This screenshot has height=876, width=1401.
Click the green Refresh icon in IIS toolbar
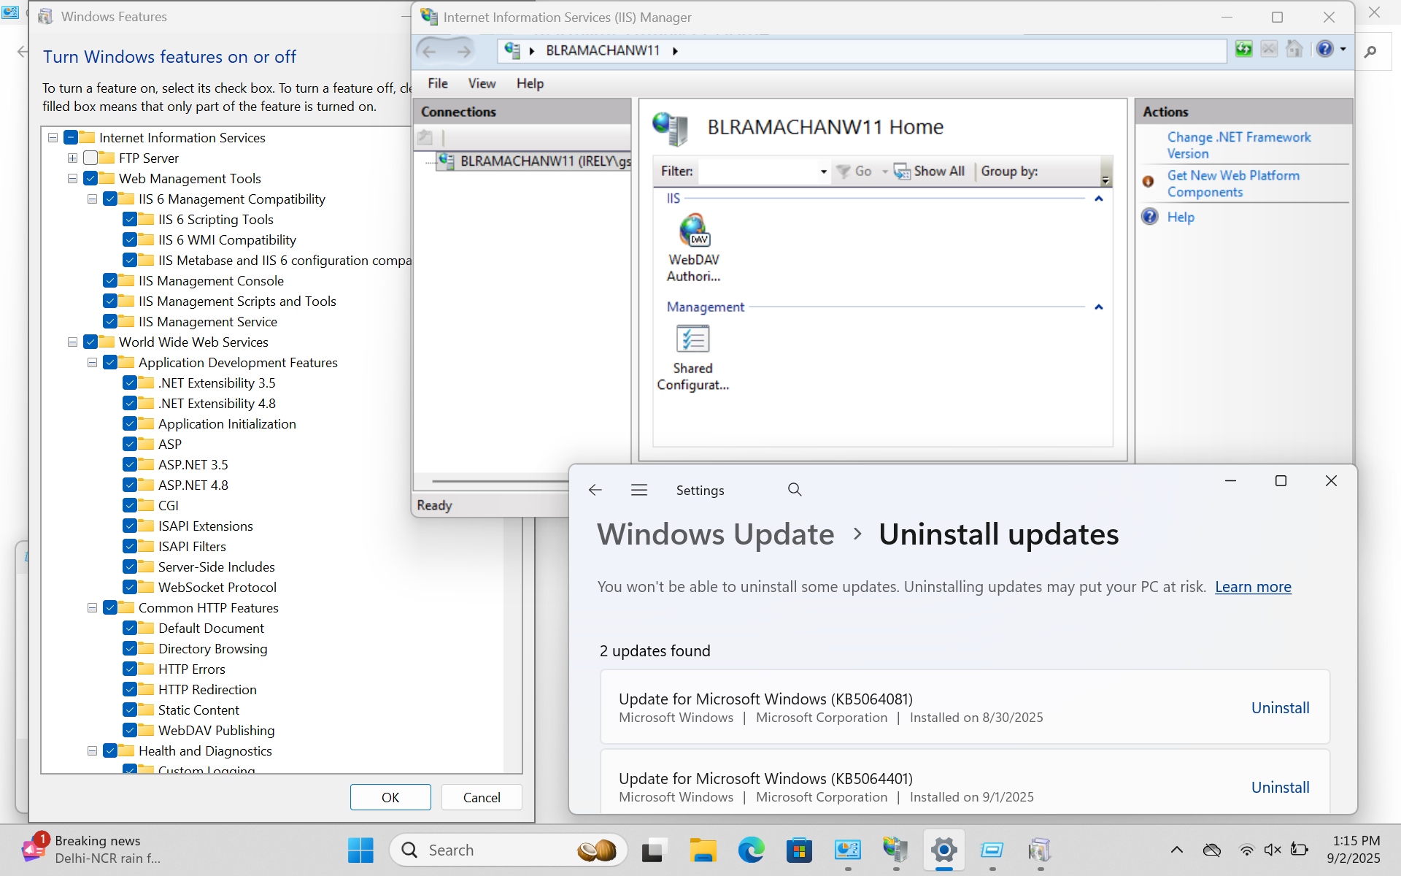[x=1243, y=48]
